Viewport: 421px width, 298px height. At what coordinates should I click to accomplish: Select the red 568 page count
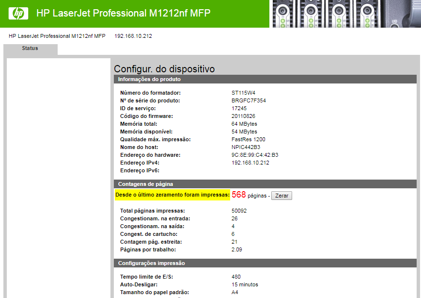pyautogui.click(x=239, y=195)
